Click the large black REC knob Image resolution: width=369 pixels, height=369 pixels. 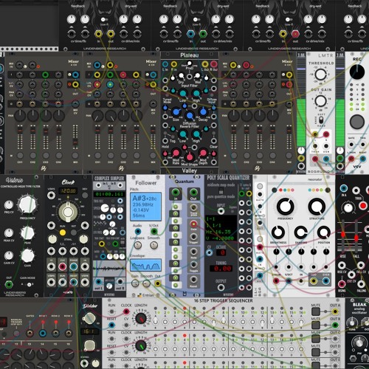357,72
